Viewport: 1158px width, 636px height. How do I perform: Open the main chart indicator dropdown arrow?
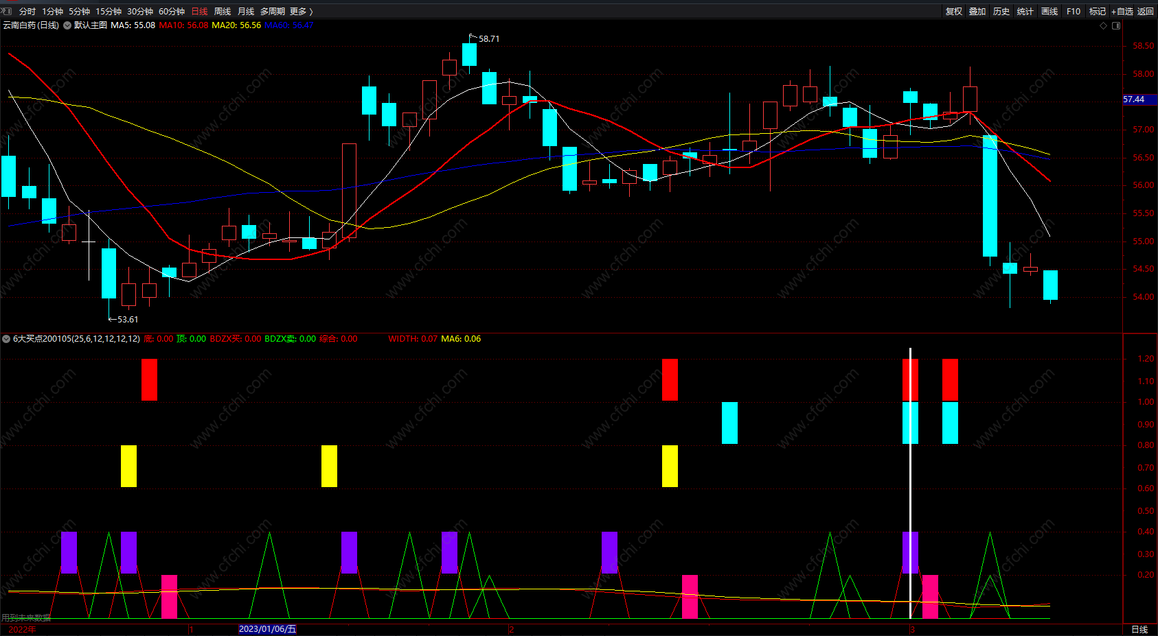[67, 25]
